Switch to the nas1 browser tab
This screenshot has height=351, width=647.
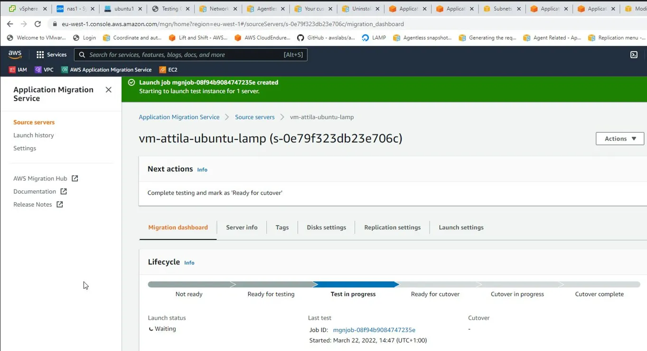75,9
